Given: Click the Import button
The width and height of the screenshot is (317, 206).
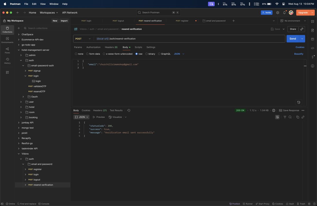Looking at the screenshot, I should coord(64,21).
